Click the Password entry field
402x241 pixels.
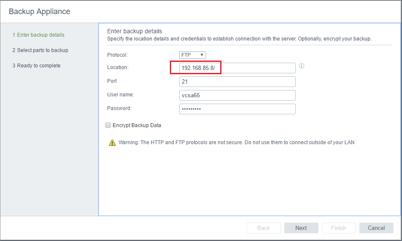(237, 109)
